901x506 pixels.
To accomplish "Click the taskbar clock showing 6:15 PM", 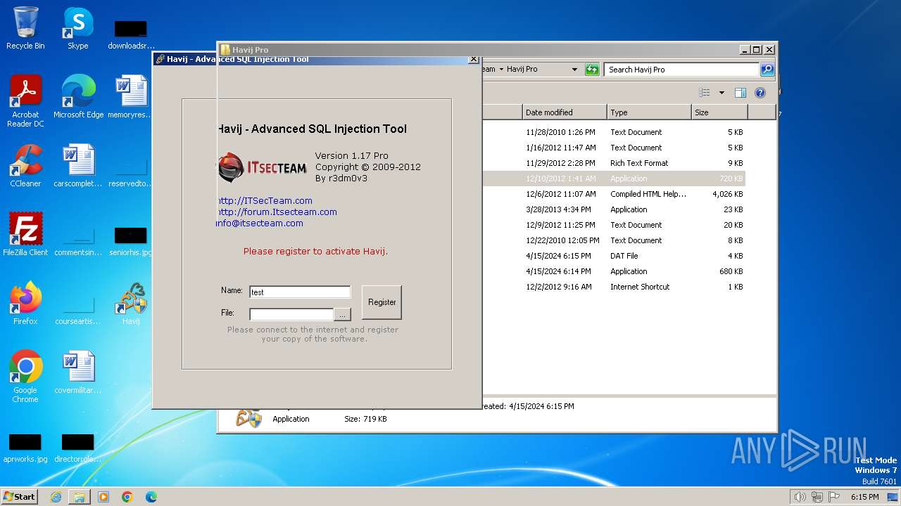I will pyautogui.click(x=864, y=497).
